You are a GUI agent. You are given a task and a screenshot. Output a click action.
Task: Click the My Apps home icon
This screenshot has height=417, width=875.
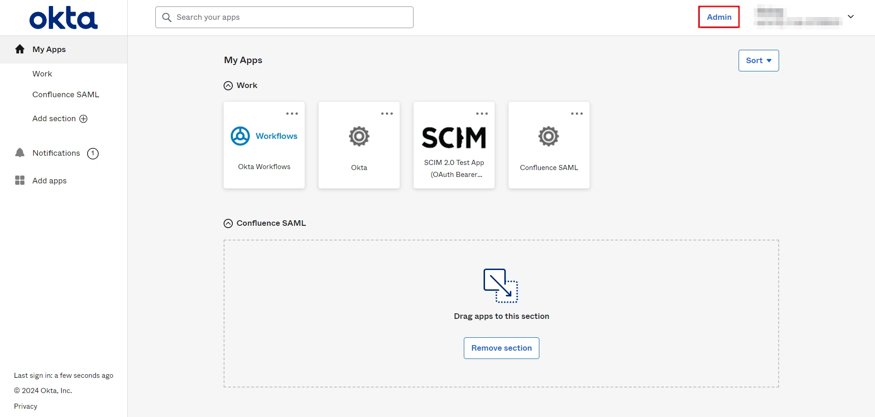(20, 49)
